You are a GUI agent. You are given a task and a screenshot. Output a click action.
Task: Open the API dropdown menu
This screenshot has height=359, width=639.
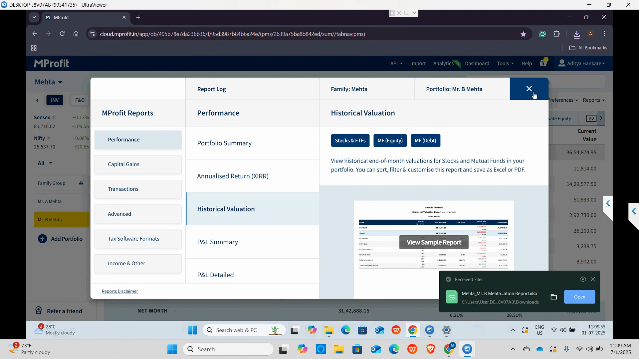396,63
